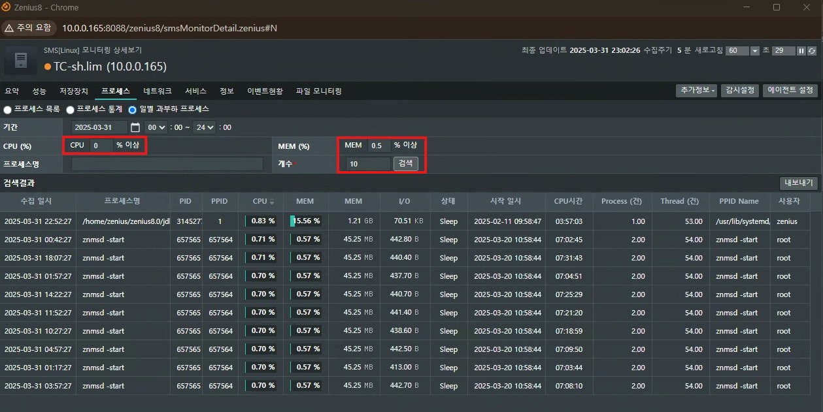Image resolution: width=823 pixels, height=412 pixels.
Task: Click the 프로세스명 column header
Action: pyautogui.click(x=123, y=201)
